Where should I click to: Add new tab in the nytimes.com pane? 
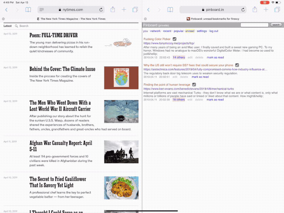click(124, 10)
